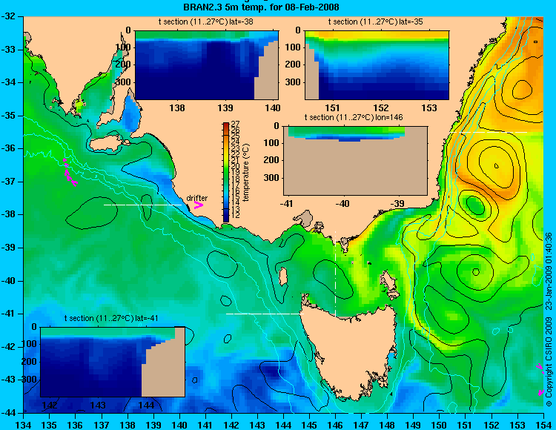This screenshot has width=556, height=430.
Task: Click the "-36" latitude label on main axis
Action: click(x=10, y=148)
